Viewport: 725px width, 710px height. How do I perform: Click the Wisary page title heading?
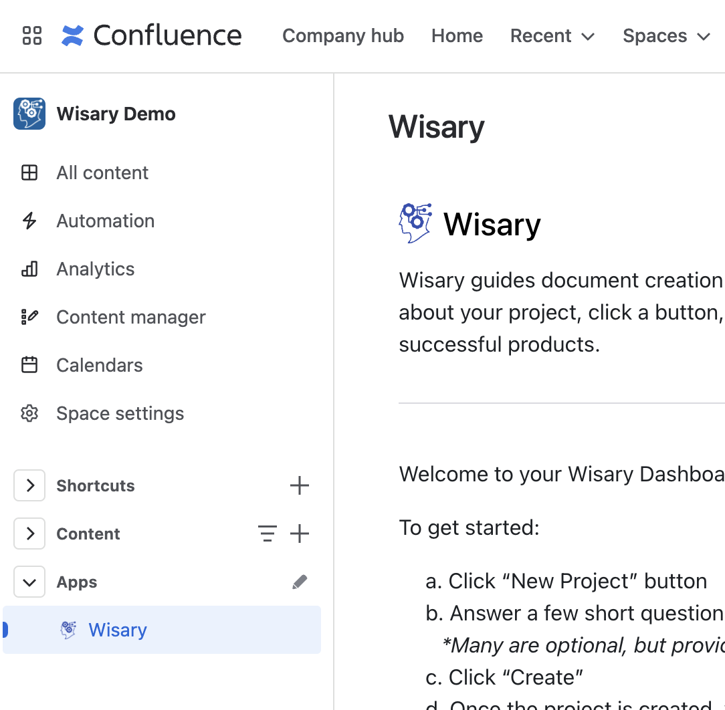(437, 126)
